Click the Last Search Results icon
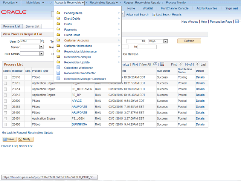Image resolution: width=241 pixels, height=181 pixels. click(154, 15)
